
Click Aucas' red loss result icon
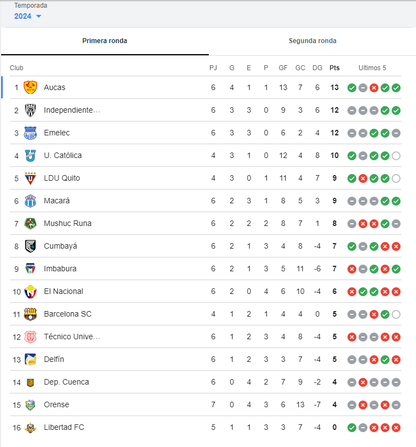(374, 88)
